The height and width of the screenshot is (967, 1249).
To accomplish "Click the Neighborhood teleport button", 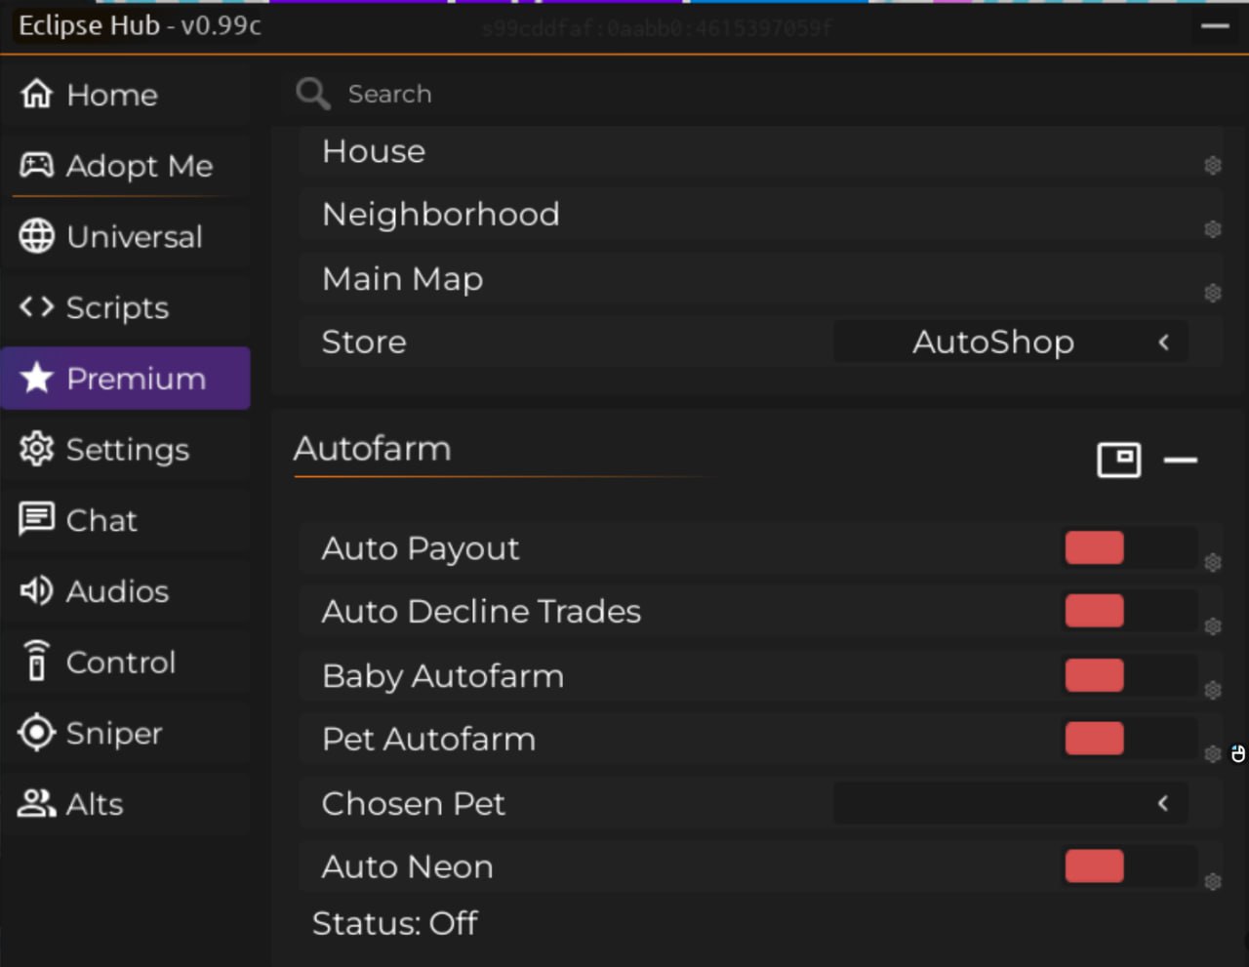I will (x=761, y=215).
